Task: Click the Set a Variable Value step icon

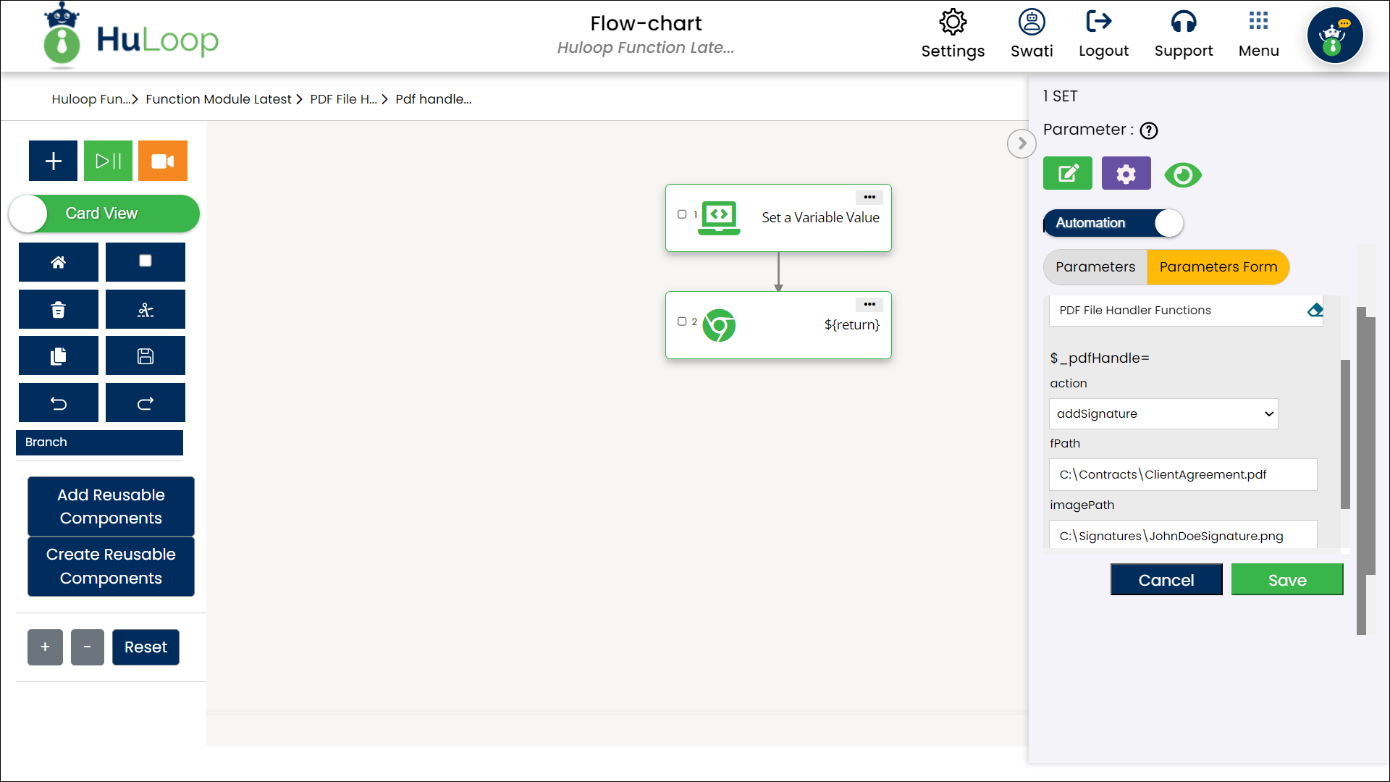Action: [719, 218]
